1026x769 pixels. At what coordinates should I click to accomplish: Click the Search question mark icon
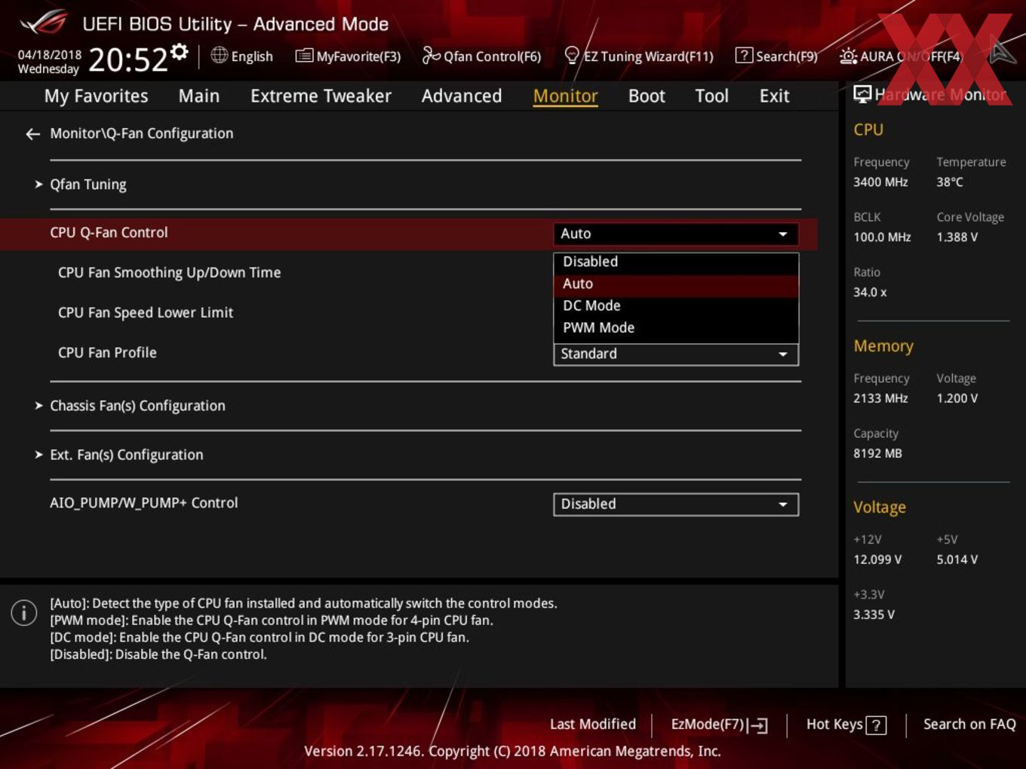(x=744, y=55)
